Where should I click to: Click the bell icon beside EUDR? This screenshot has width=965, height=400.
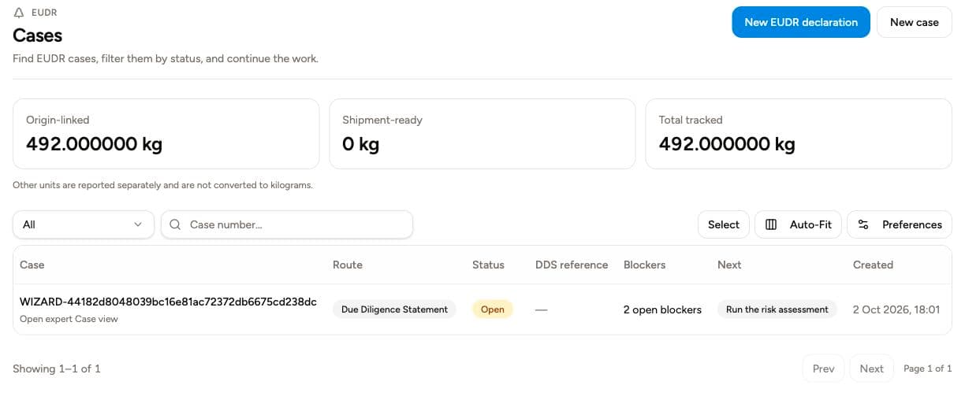(19, 13)
